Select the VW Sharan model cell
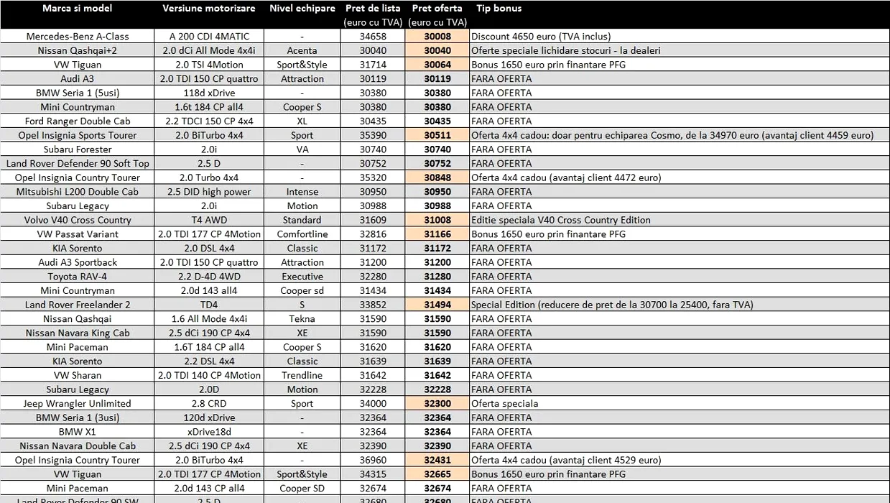 pyautogui.click(x=78, y=376)
